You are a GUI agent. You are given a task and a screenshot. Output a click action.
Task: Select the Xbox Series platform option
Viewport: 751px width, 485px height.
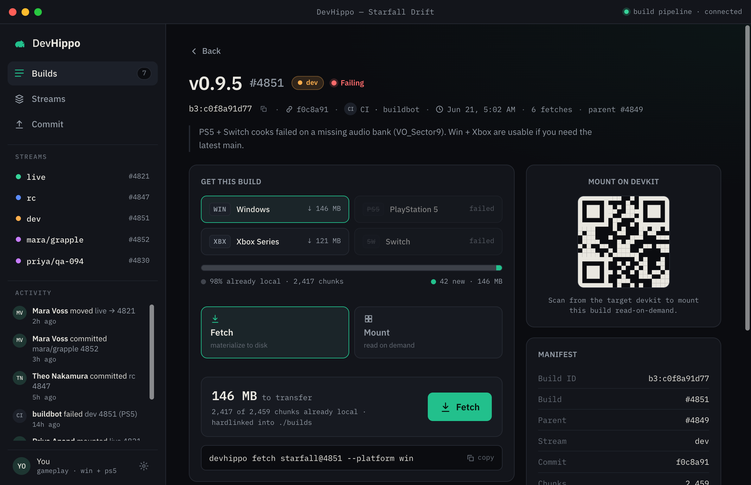click(x=275, y=242)
